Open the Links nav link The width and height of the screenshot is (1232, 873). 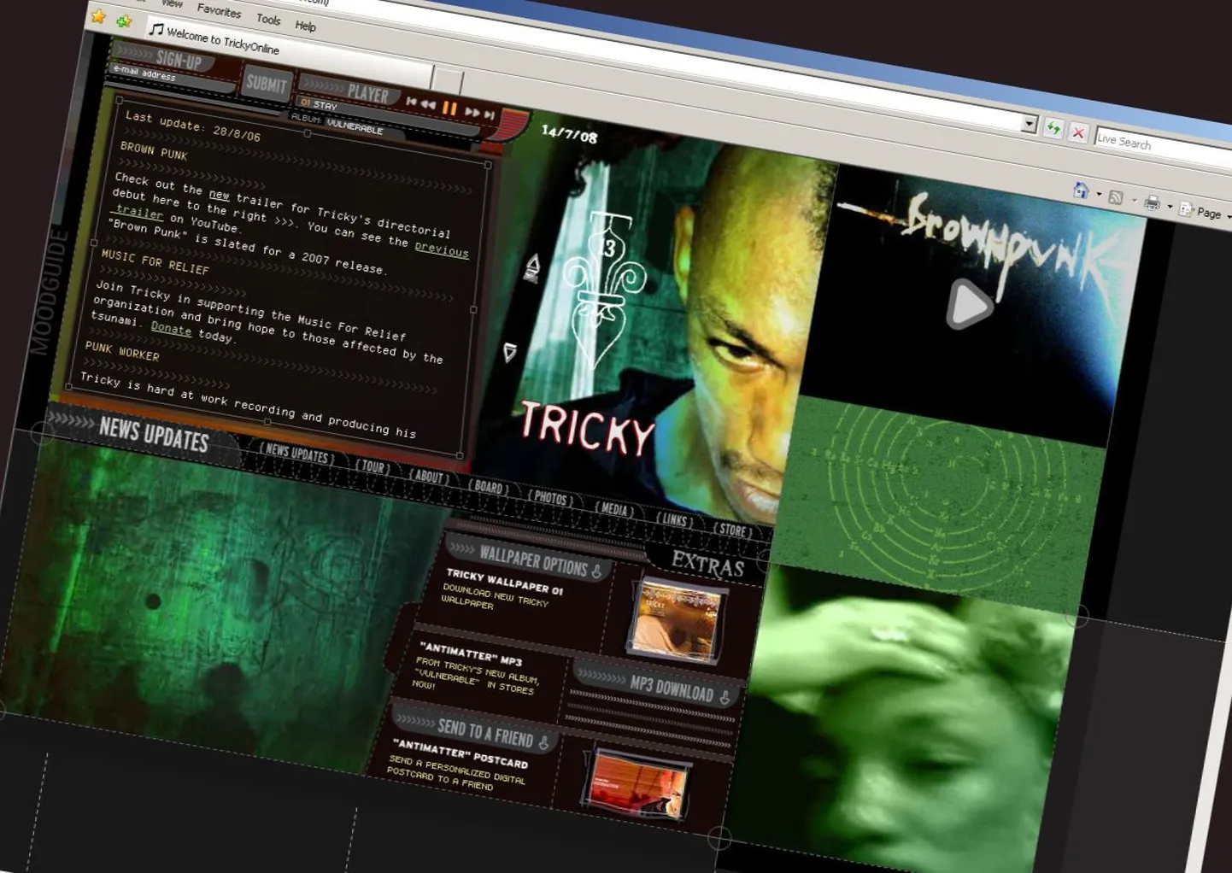674,519
